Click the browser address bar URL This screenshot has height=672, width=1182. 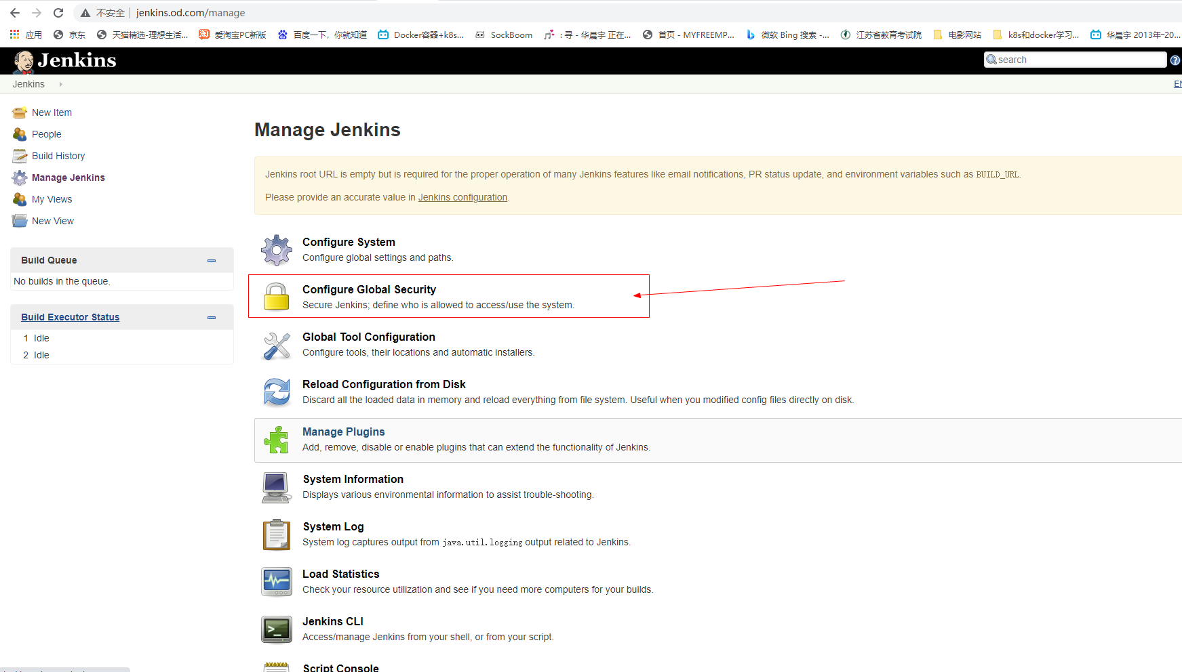pyautogui.click(x=191, y=13)
